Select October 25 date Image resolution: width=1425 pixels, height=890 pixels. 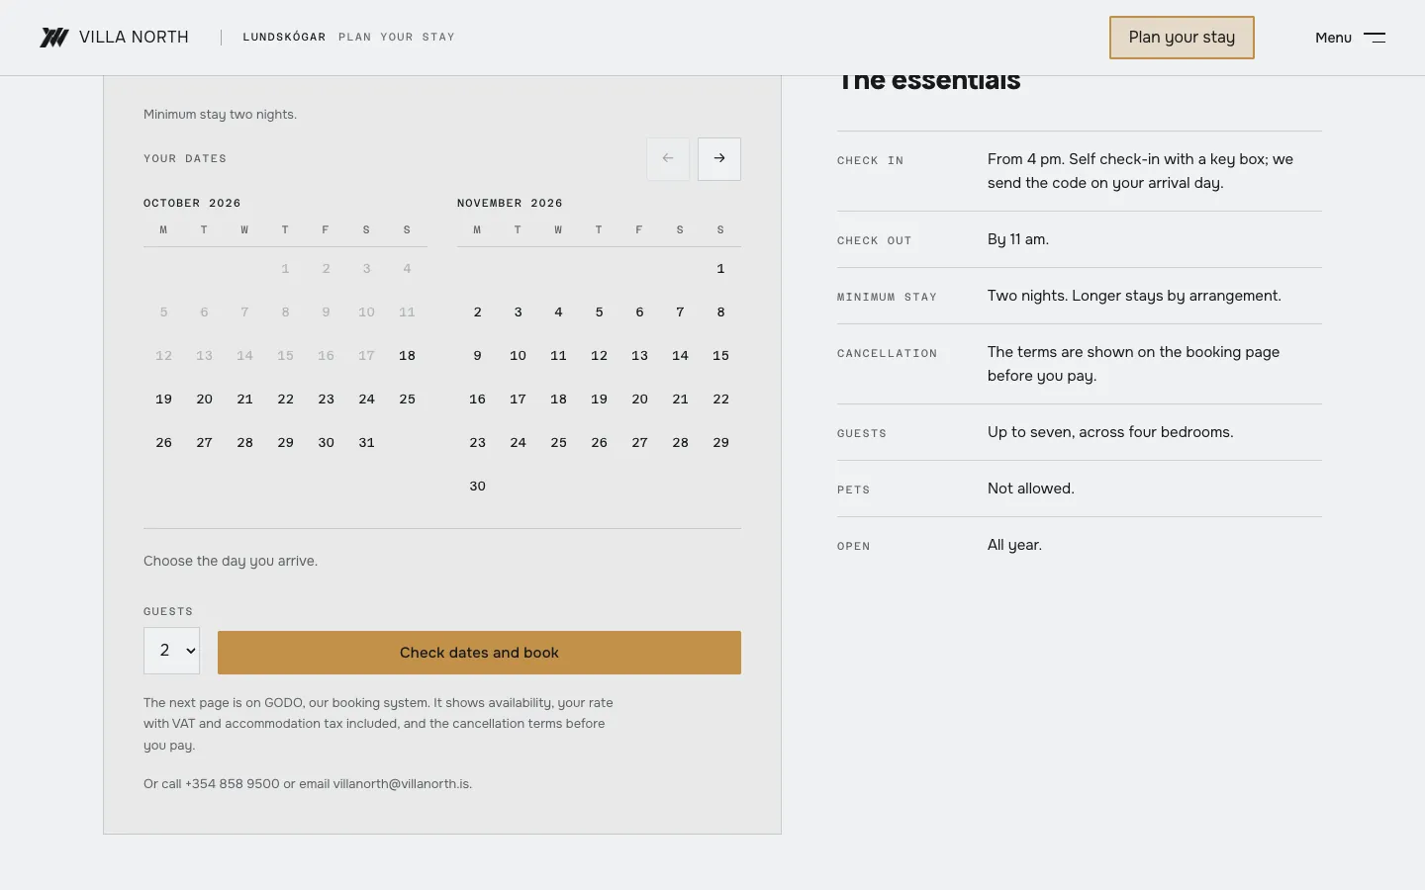coord(407,400)
